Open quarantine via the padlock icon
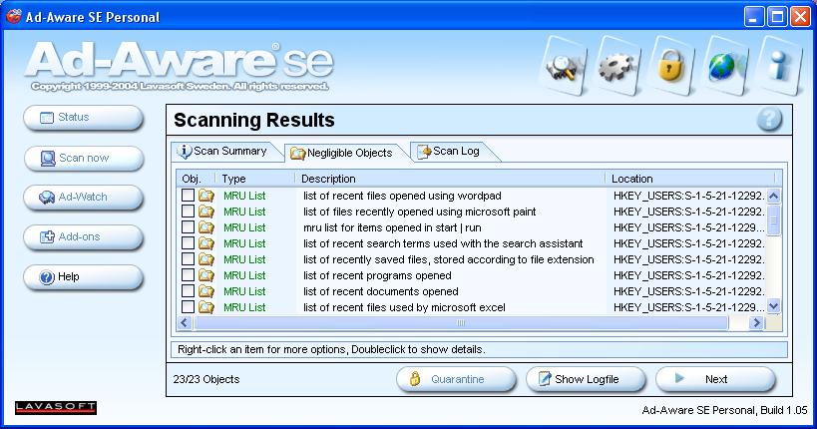 click(671, 66)
